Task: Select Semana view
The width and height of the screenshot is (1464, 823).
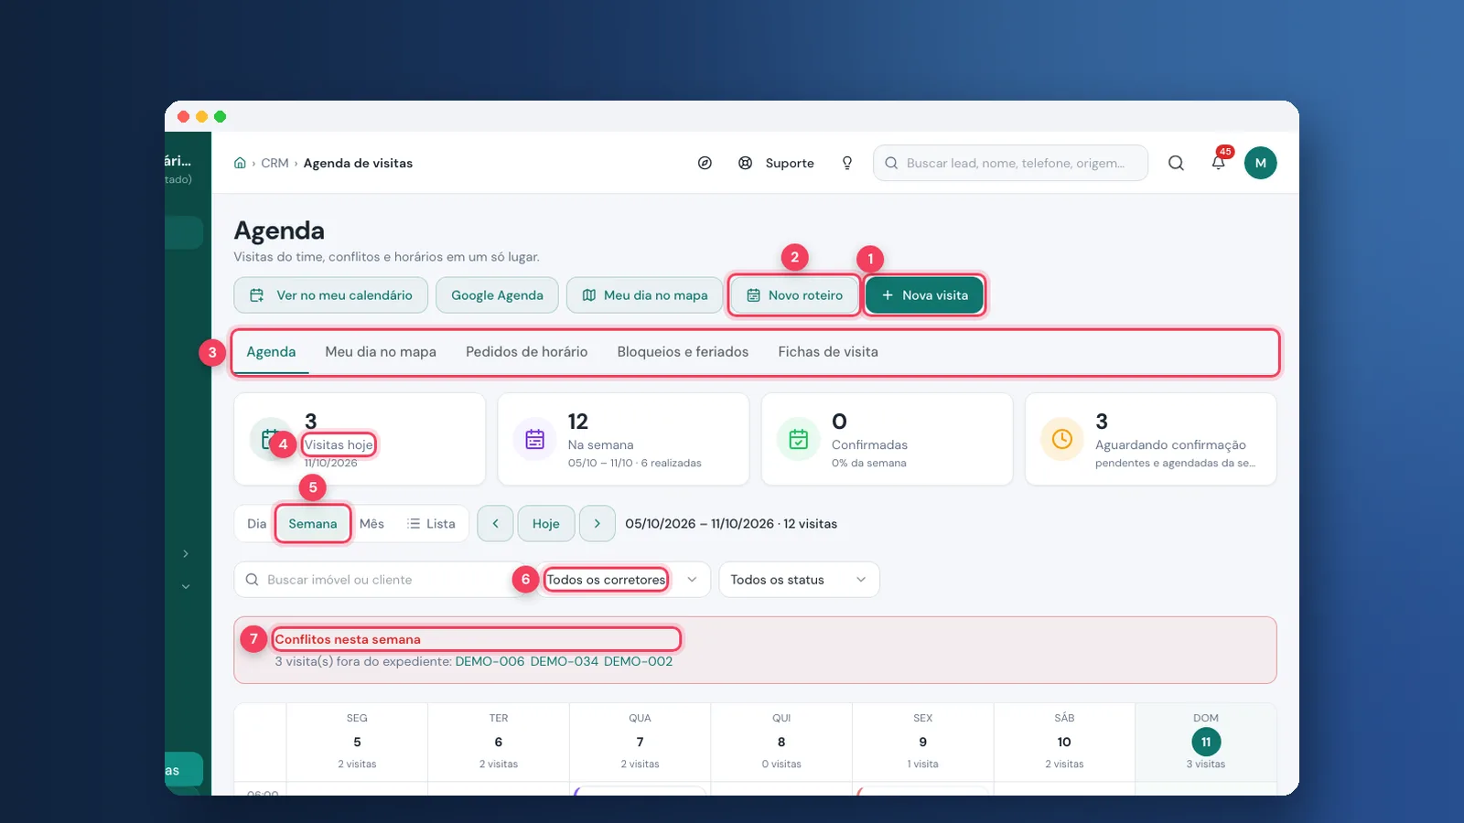Action: point(313,524)
